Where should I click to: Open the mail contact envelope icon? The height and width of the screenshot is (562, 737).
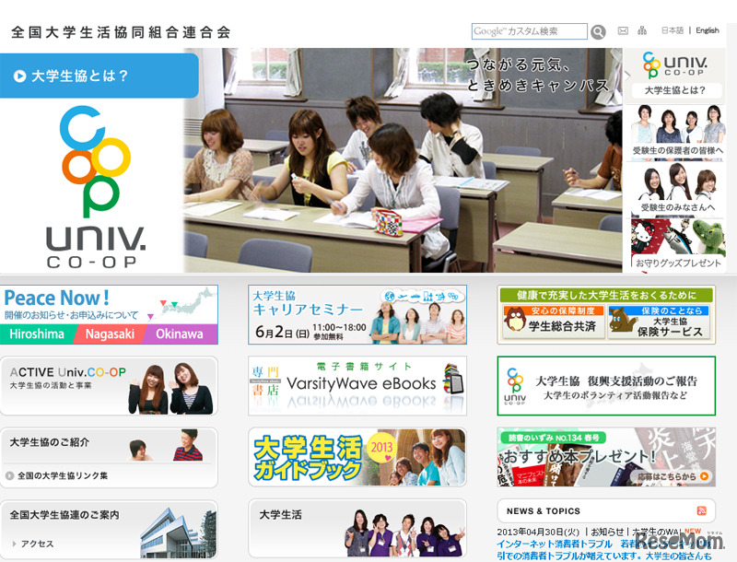(x=623, y=30)
